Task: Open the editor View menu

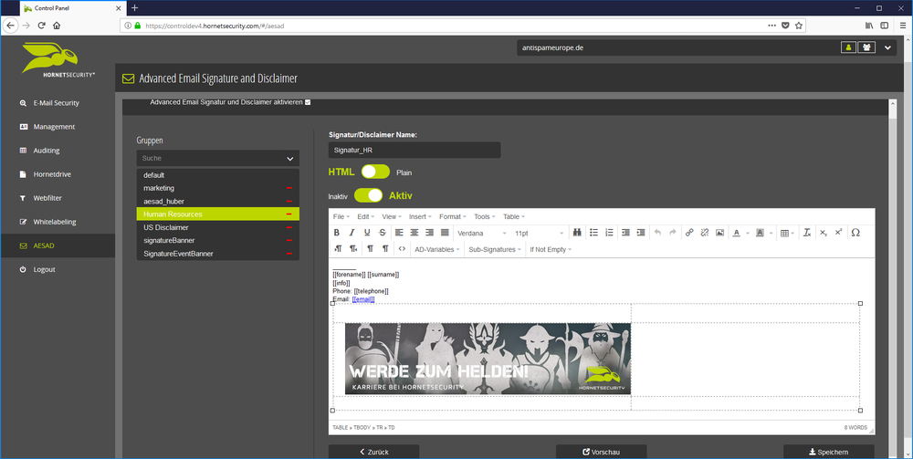Action: (392, 216)
